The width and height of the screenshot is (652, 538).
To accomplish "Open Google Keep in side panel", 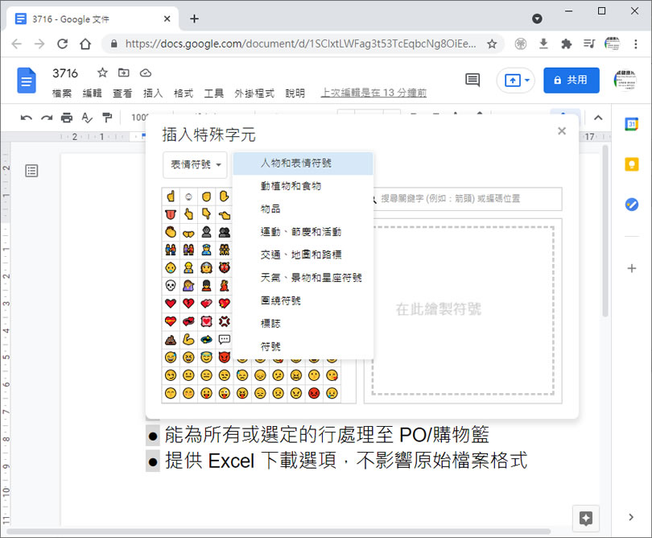I will tap(632, 164).
